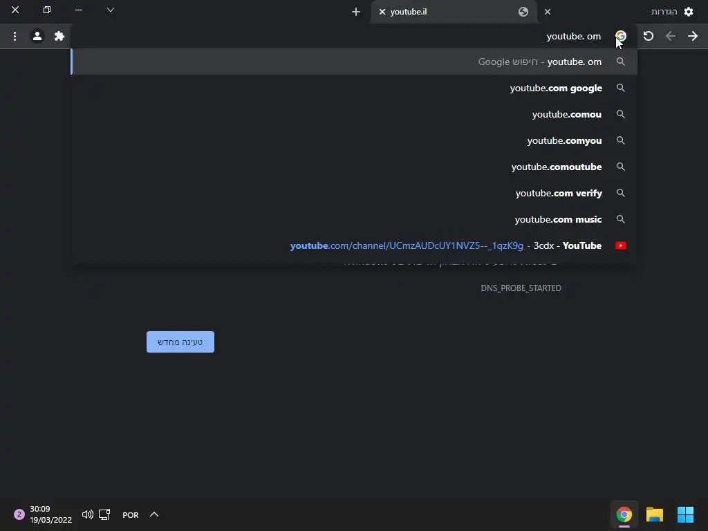
Task: Open the Windows Start menu
Action: point(685,514)
